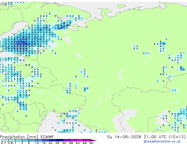Click the legend arrow tip beyond 50
Screen dimensions: 187x144
tap(93, 140)
